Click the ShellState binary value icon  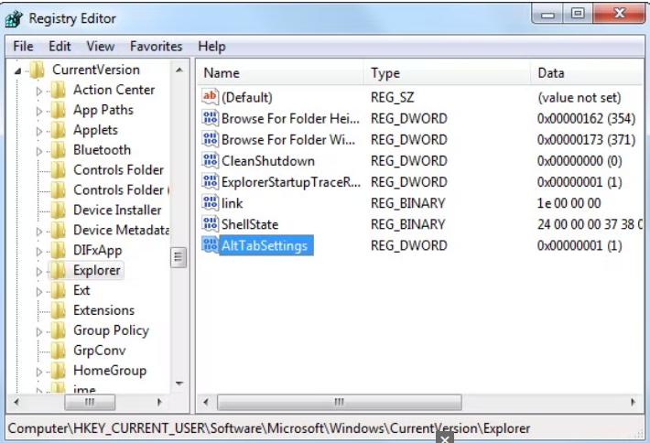(x=210, y=223)
